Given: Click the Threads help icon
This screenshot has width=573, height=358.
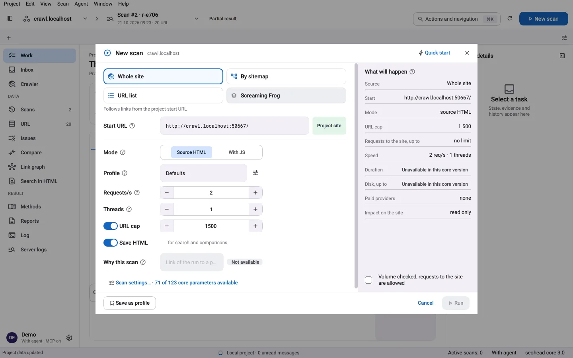Looking at the screenshot, I should [129, 209].
